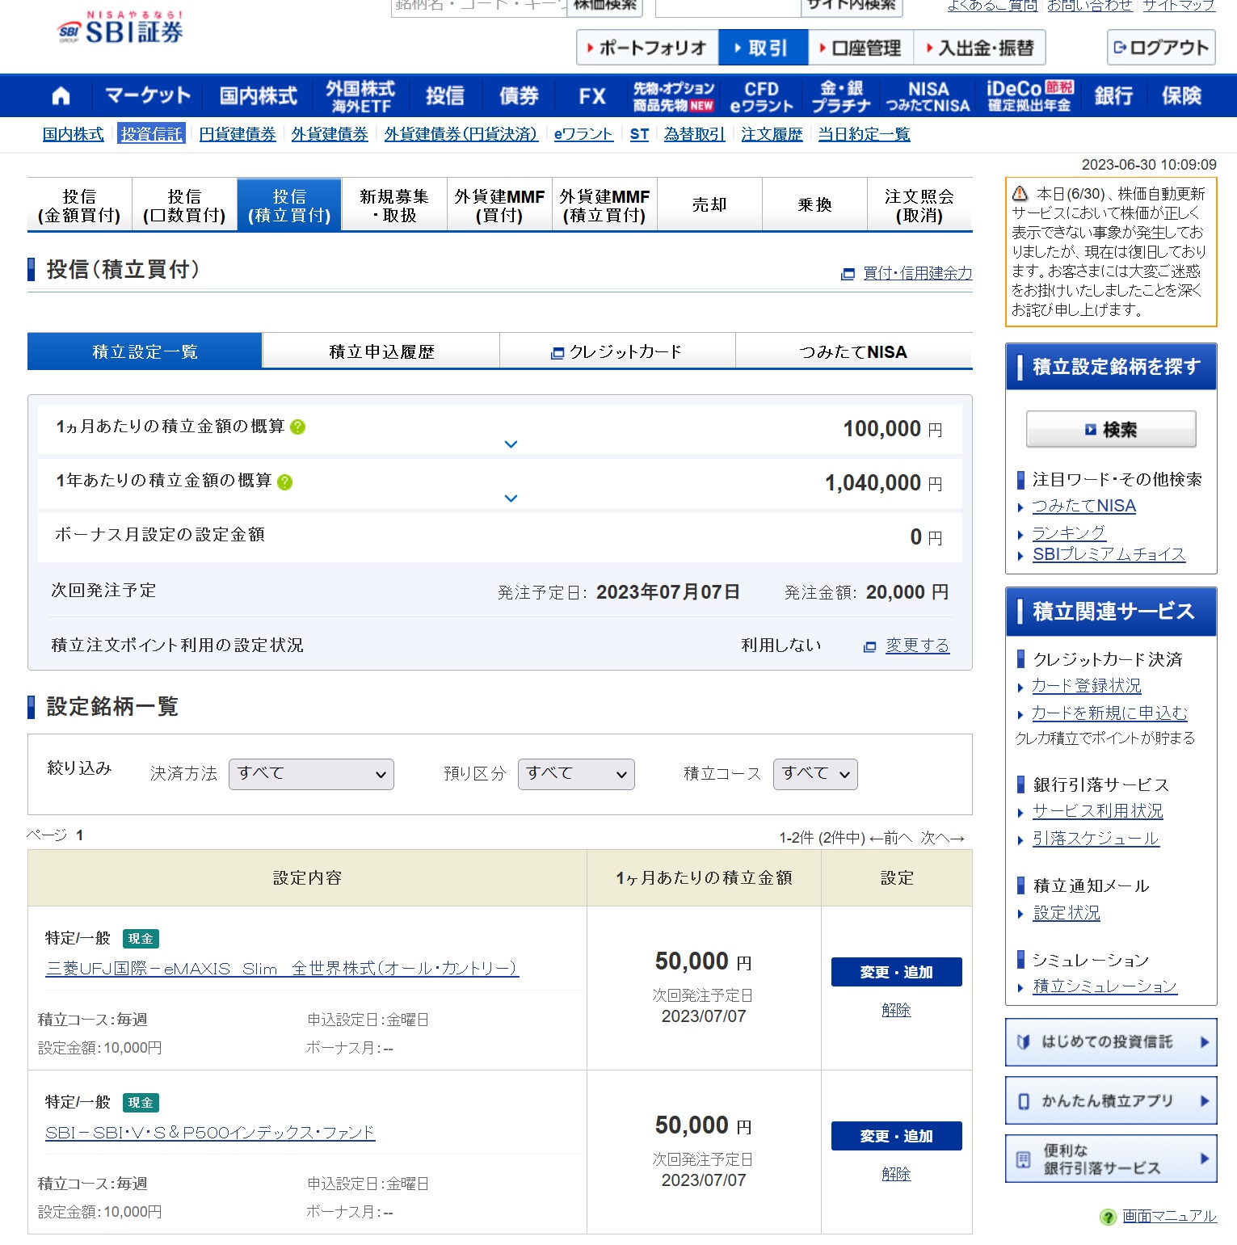Switch to the 乗換 tab

[814, 205]
